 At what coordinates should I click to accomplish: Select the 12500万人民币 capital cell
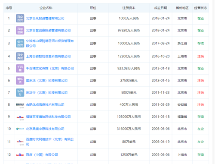point(129,57)
